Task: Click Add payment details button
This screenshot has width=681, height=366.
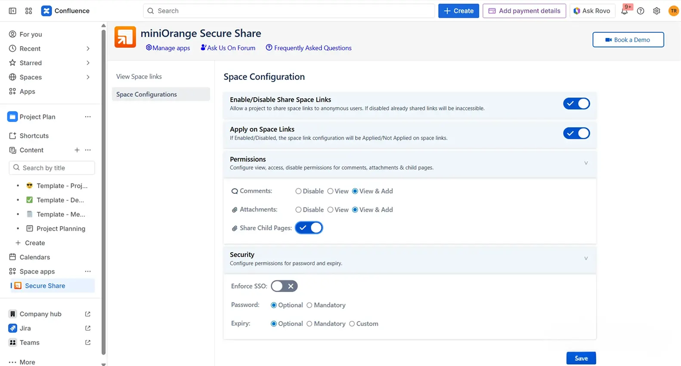Action: tap(524, 11)
